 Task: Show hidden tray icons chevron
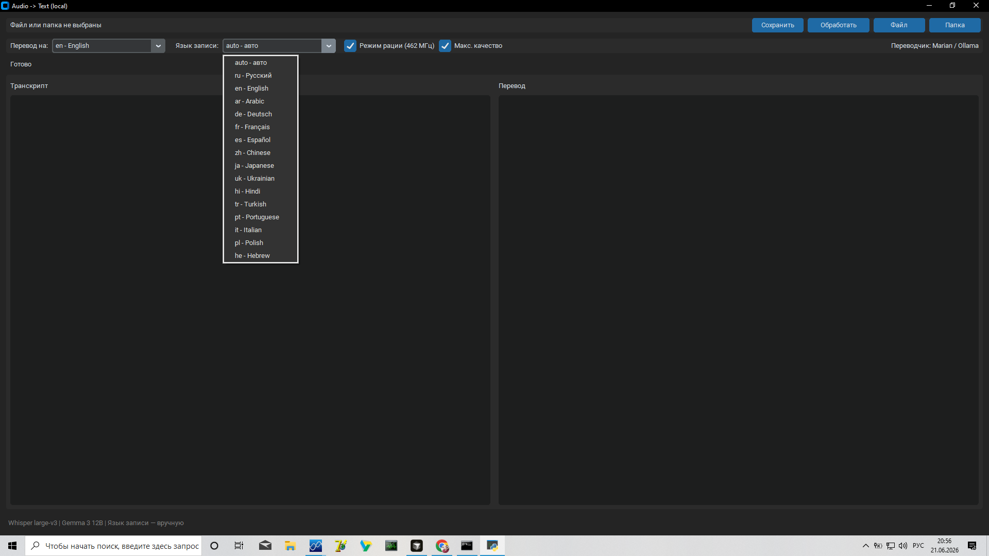tap(865, 546)
